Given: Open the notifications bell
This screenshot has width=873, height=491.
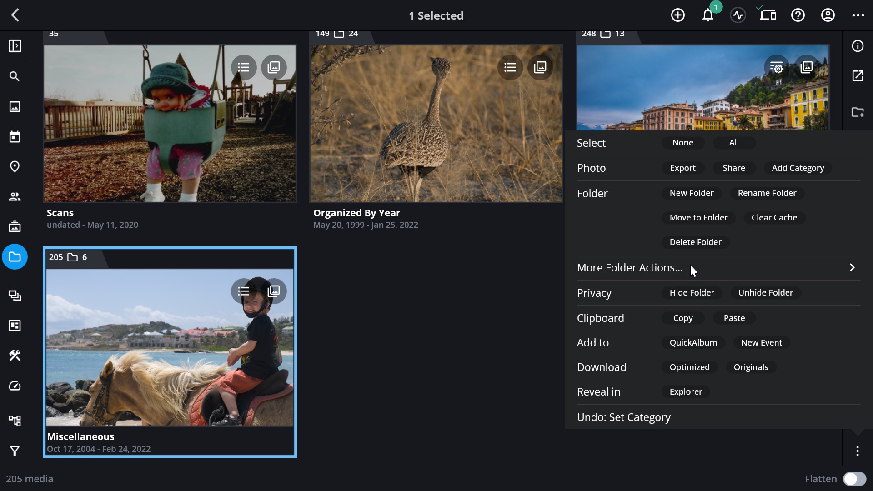Looking at the screenshot, I should pos(708,15).
